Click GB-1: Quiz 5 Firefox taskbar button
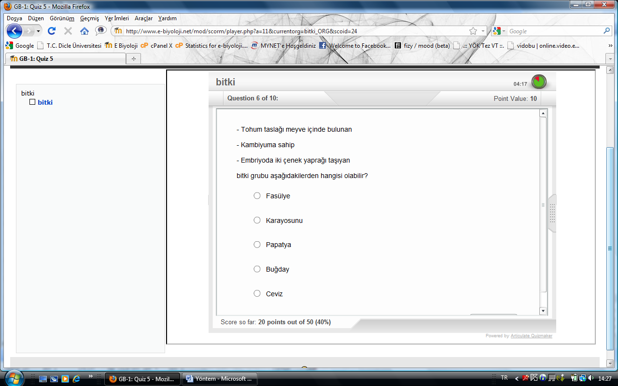The height and width of the screenshot is (386, 618). coord(142,379)
